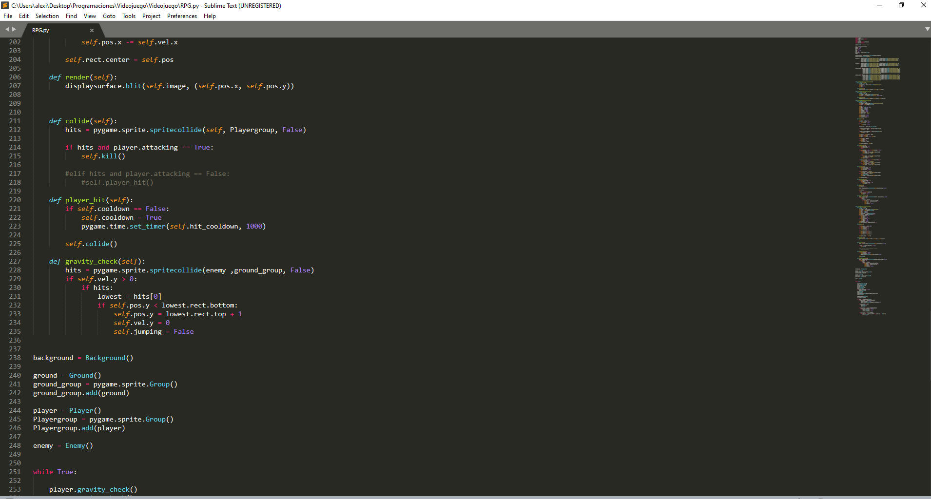
Task: Open the Tools menu
Action: [x=128, y=16]
